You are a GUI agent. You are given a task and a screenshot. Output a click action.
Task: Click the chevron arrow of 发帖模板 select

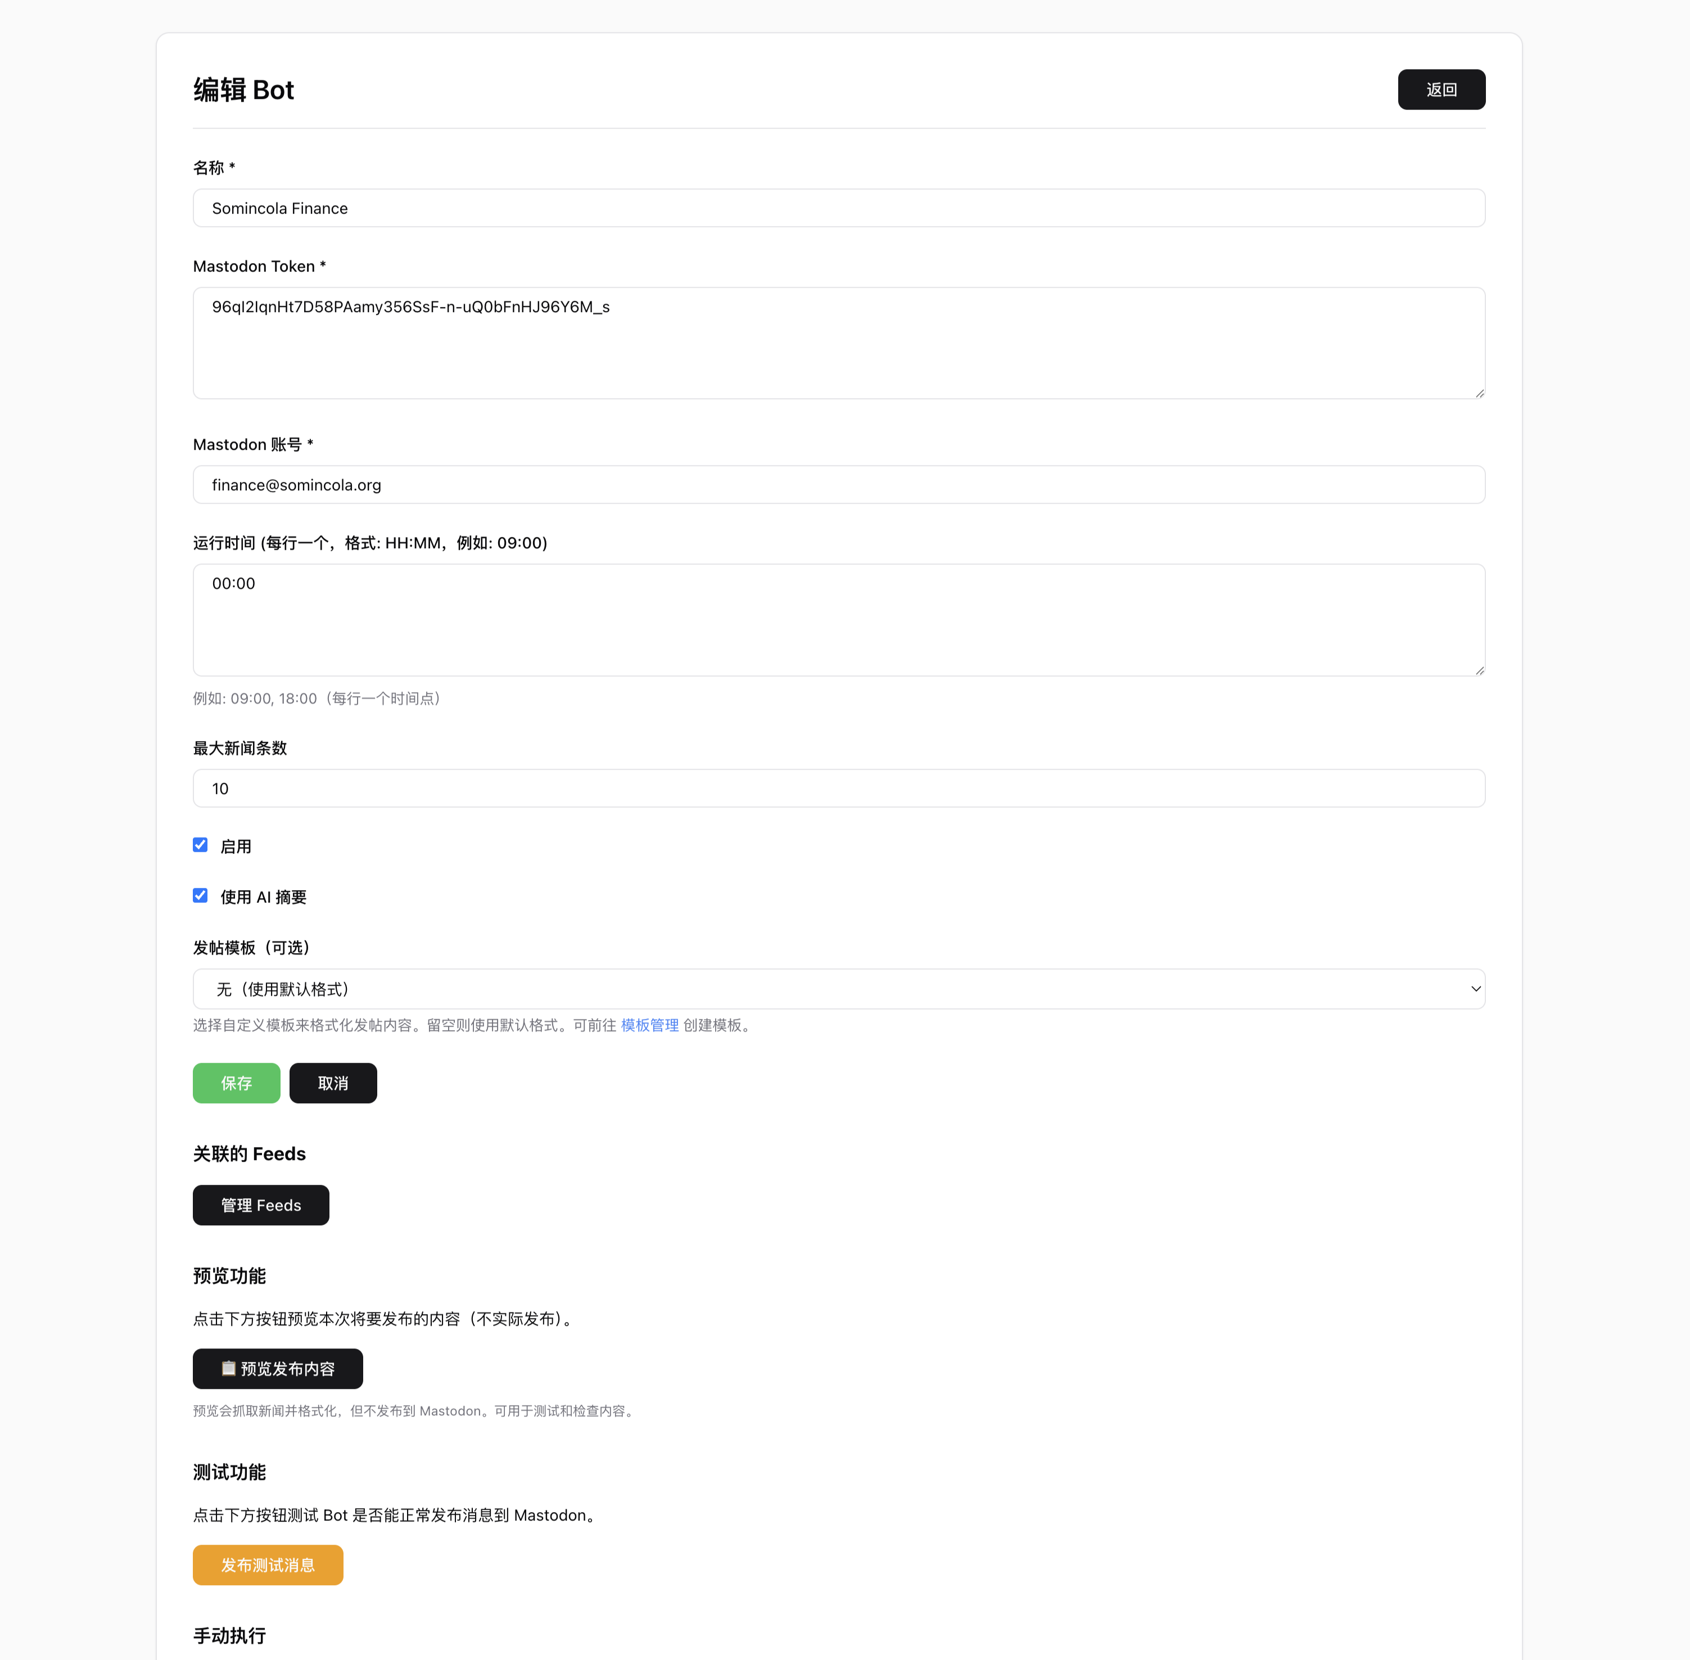[1475, 989]
